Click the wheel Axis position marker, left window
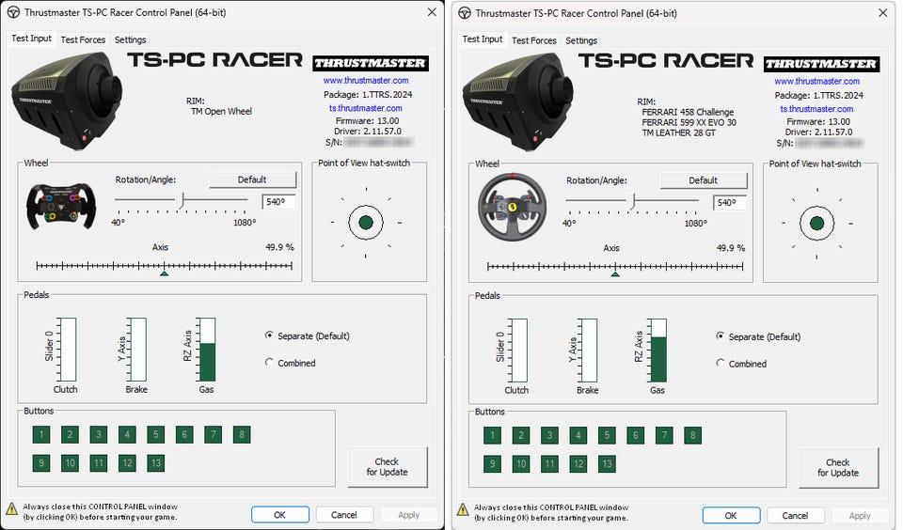 click(164, 273)
